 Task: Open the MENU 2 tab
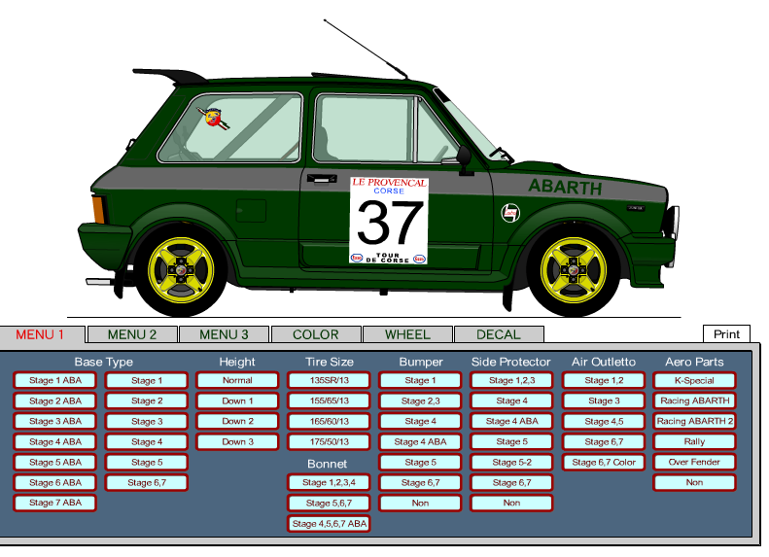pyautogui.click(x=131, y=334)
